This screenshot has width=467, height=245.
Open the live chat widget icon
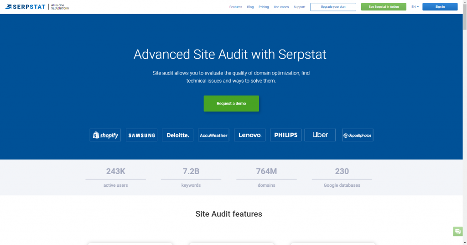(457, 231)
